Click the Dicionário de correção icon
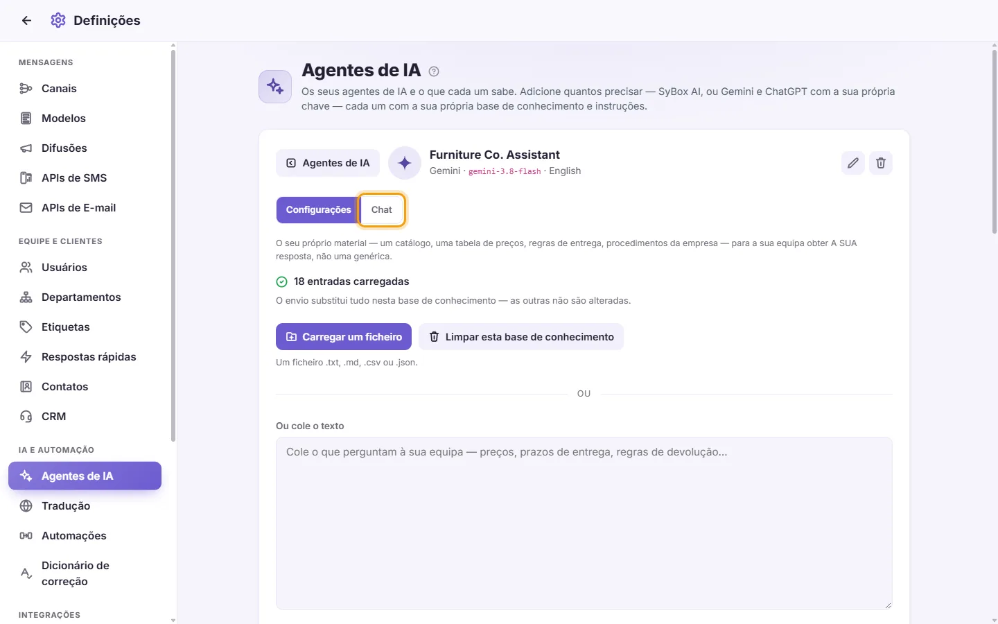 pyautogui.click(x=26, y=573)
